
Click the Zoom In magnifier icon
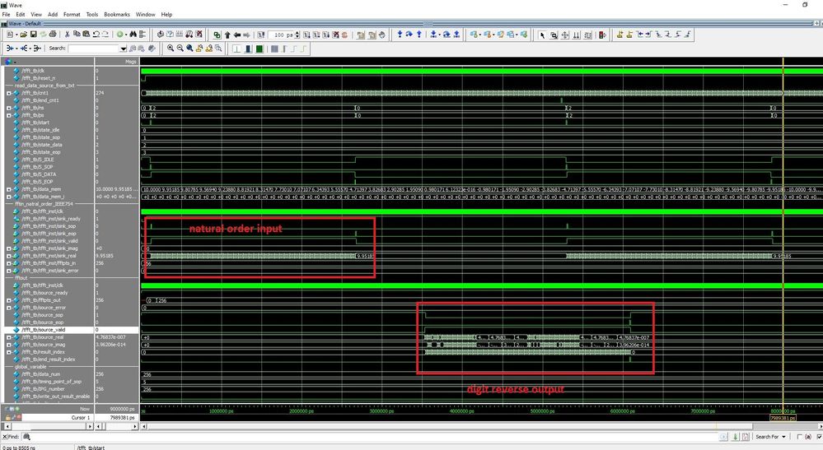[171, 49]
